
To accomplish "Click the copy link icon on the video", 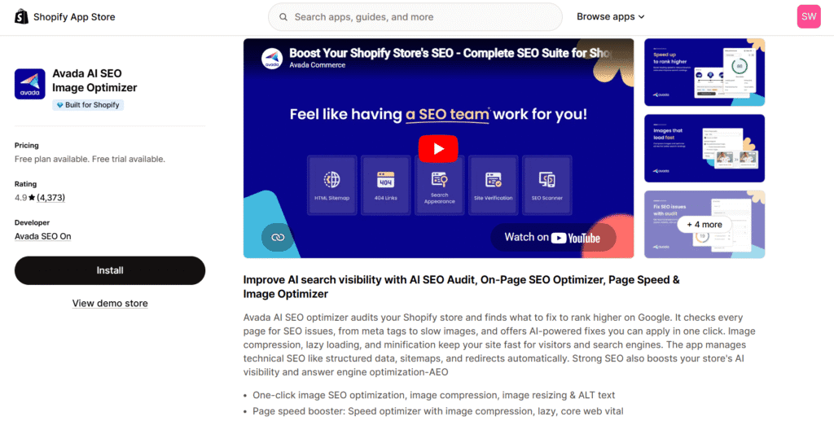I will [278, 237].
